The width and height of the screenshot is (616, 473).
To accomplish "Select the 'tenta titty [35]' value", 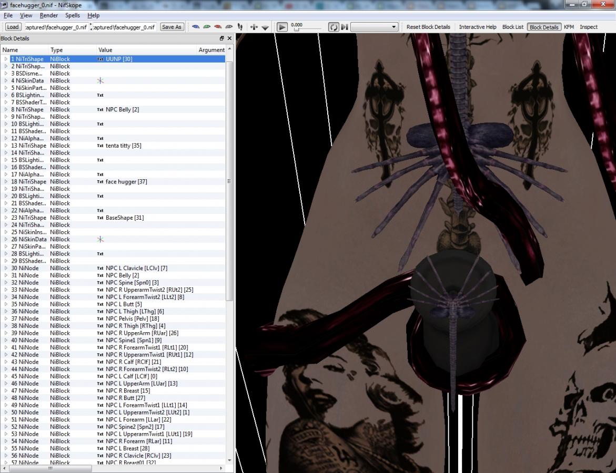I will pos(123,146).
